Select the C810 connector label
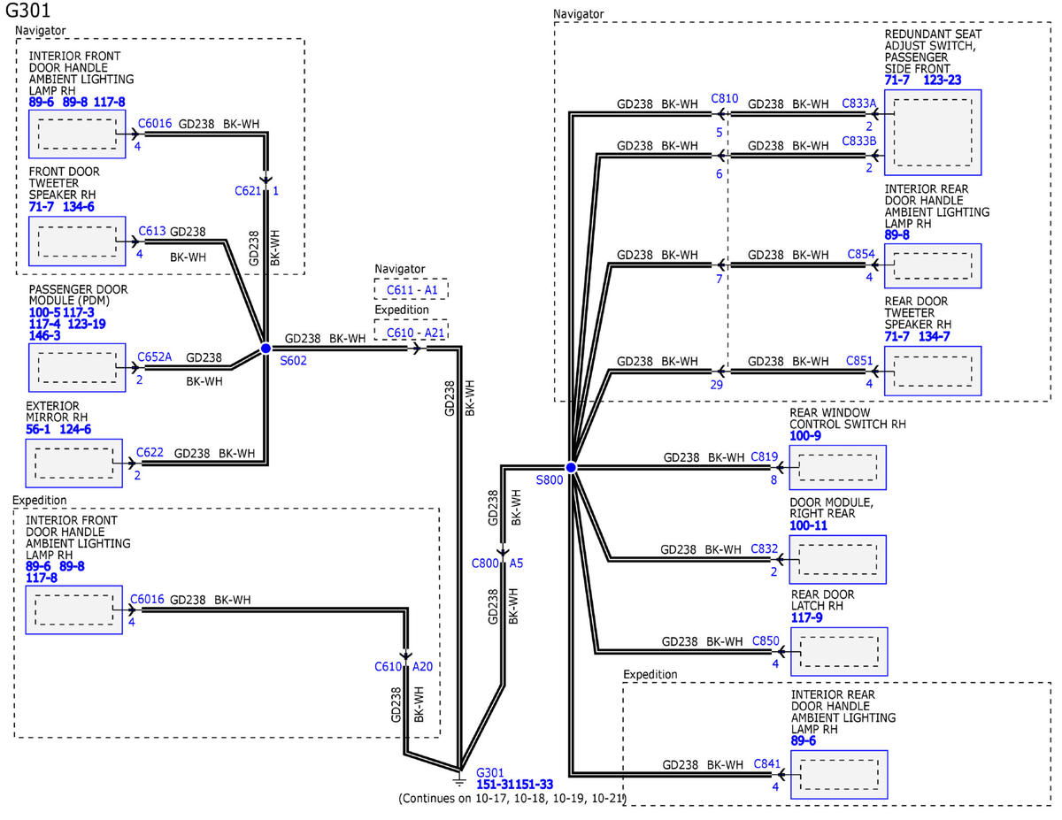Screen dimensions: 1062x820 pos(725,97)
